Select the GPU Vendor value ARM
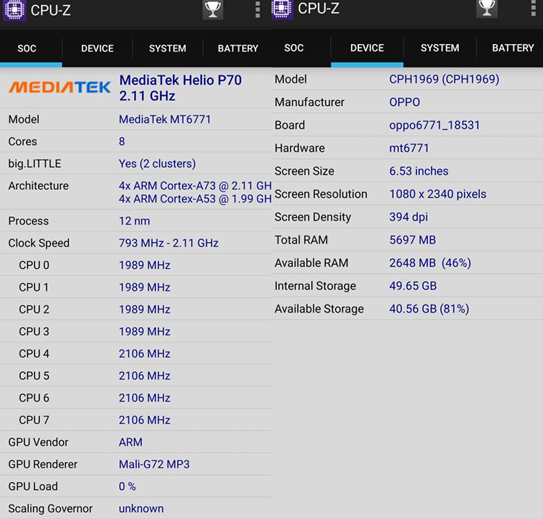543x519 pixels. (130, 442)
